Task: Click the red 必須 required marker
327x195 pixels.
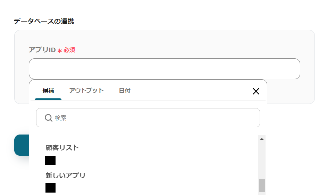Action: (x=69, y=50)
